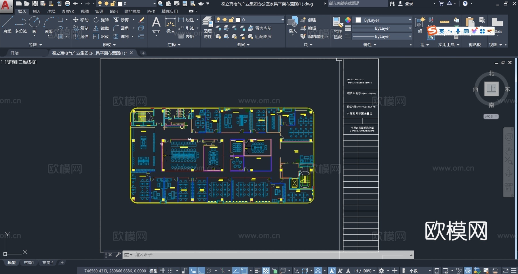This screenshot has width=518, height=274.
Task: Click the Plot/Print icon in quick access toolbar
Action: 67,3
